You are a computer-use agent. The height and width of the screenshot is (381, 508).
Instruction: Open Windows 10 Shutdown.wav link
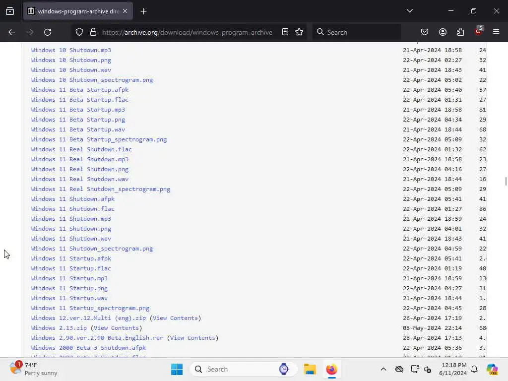tap(71, 70)
